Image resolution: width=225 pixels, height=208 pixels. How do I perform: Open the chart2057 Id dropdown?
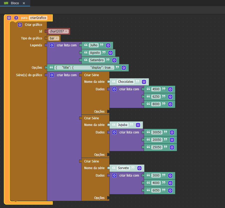click(x=58, y=31)
